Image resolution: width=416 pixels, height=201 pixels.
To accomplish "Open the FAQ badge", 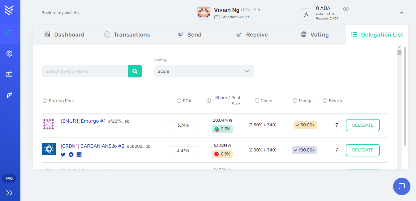I will [9, 178].
